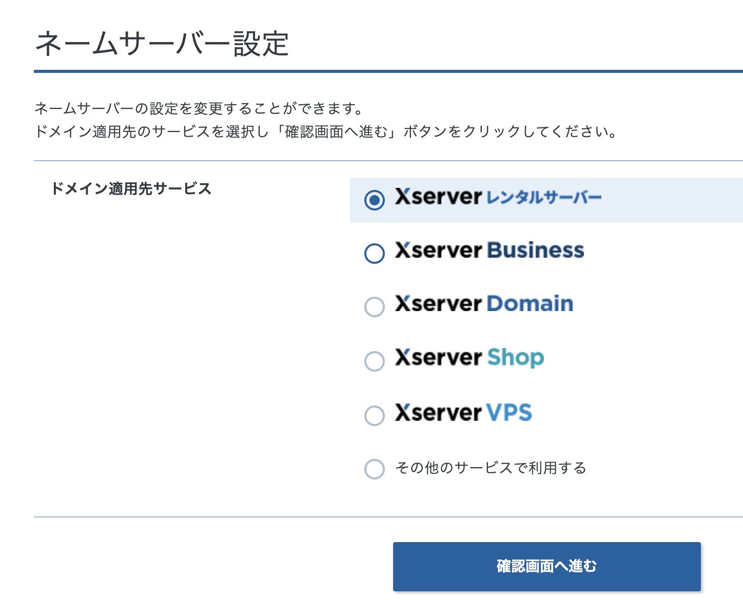This screenshot has width=743, height=616.
Task: Click the Xserver Domain logo
Action: [x=483, y=304]
